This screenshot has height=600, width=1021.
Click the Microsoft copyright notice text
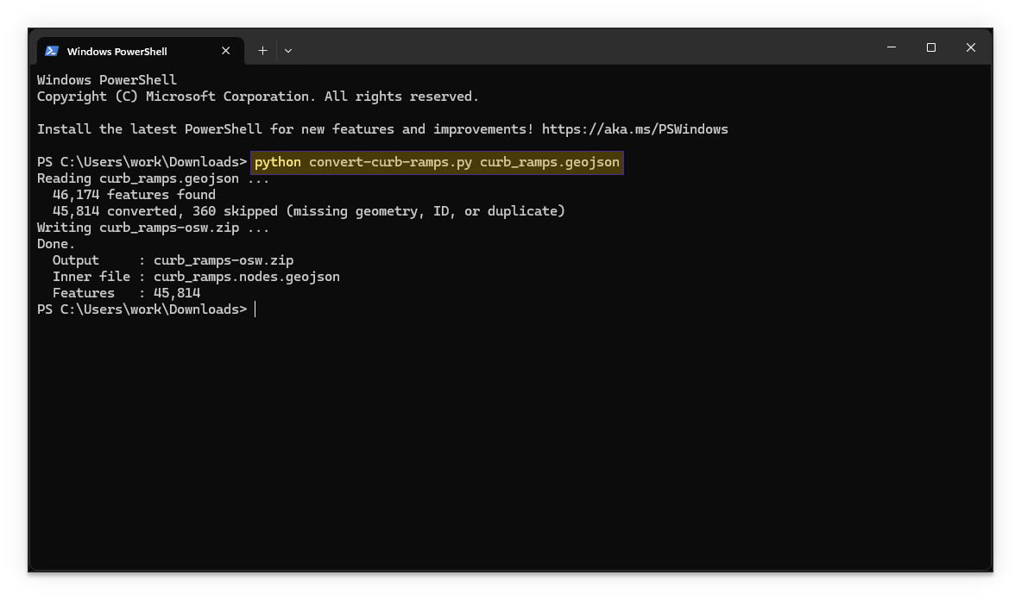[x=259, y=96]
